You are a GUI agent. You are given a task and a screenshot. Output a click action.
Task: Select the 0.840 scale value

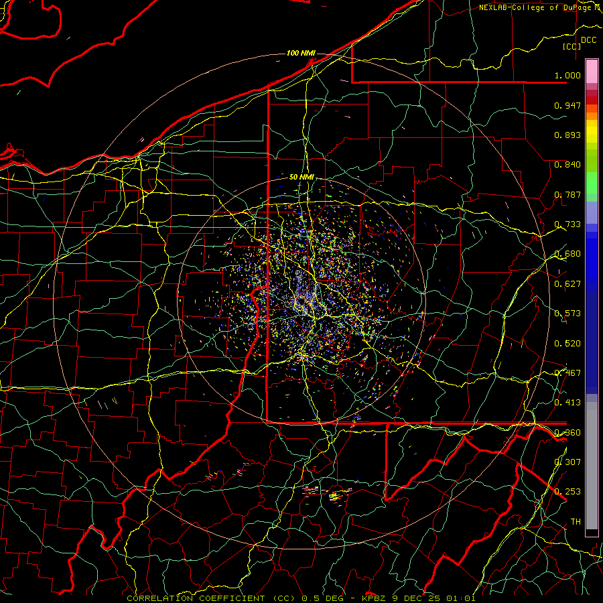[x=567, y=165]
